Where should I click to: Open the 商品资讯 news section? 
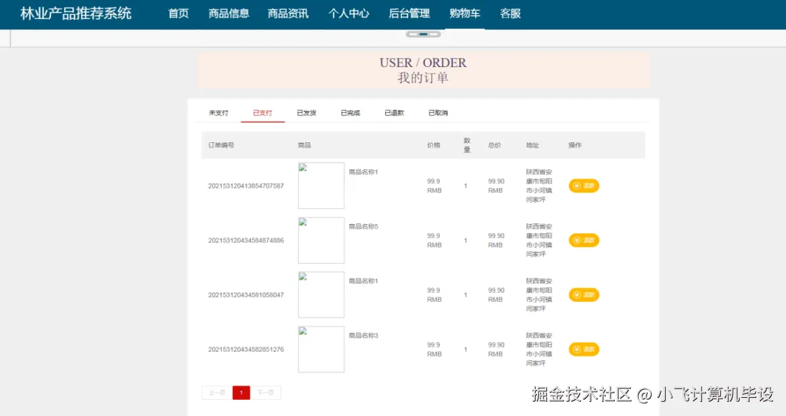pos(288,13)
